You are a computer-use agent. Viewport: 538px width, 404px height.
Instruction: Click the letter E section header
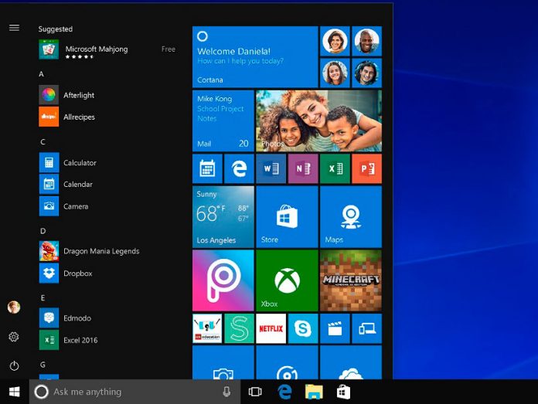[x=43, y=297]
